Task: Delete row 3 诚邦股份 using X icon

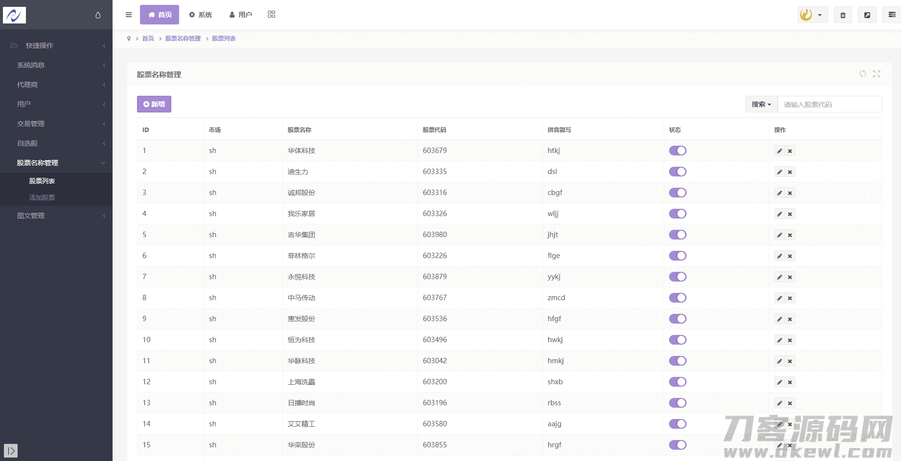Action: click(x=790, y=193)
